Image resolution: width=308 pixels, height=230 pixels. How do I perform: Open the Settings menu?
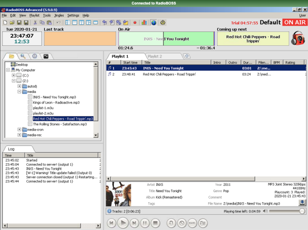(x=73, y=15)
